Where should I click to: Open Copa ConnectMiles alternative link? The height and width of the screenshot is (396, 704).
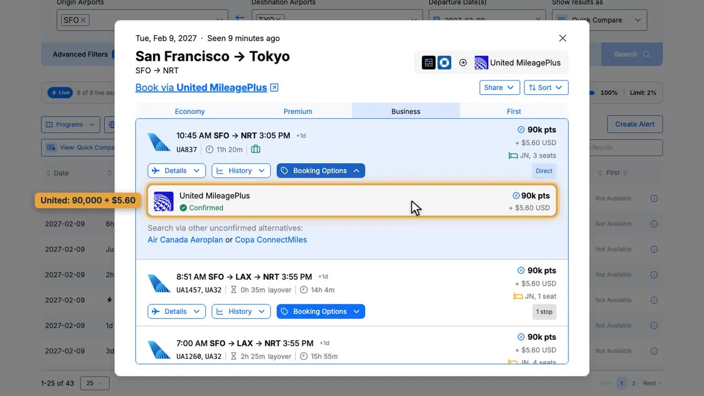[271, 240]
